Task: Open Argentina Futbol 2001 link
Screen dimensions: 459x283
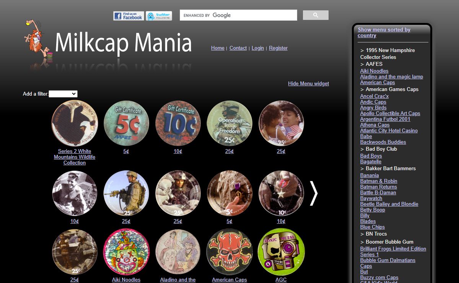Action: 385,119
